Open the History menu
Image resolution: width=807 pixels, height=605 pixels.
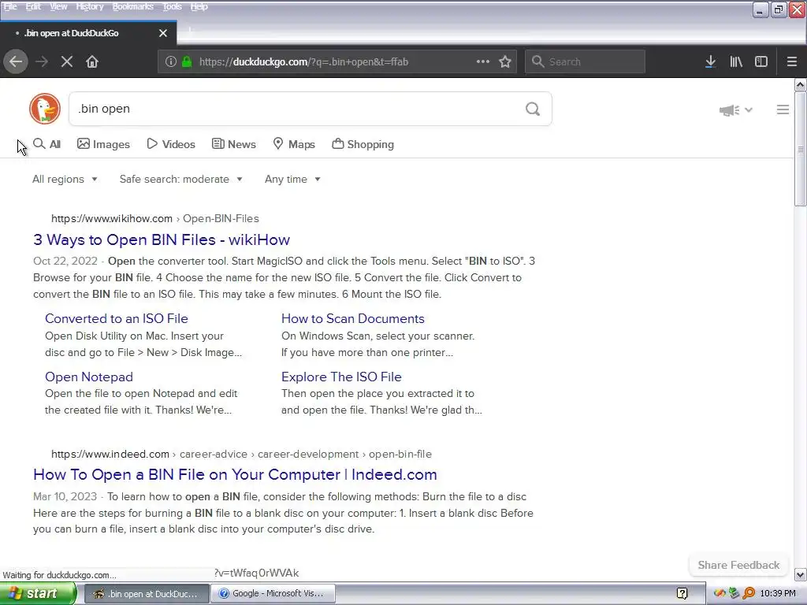click(90, 6)
